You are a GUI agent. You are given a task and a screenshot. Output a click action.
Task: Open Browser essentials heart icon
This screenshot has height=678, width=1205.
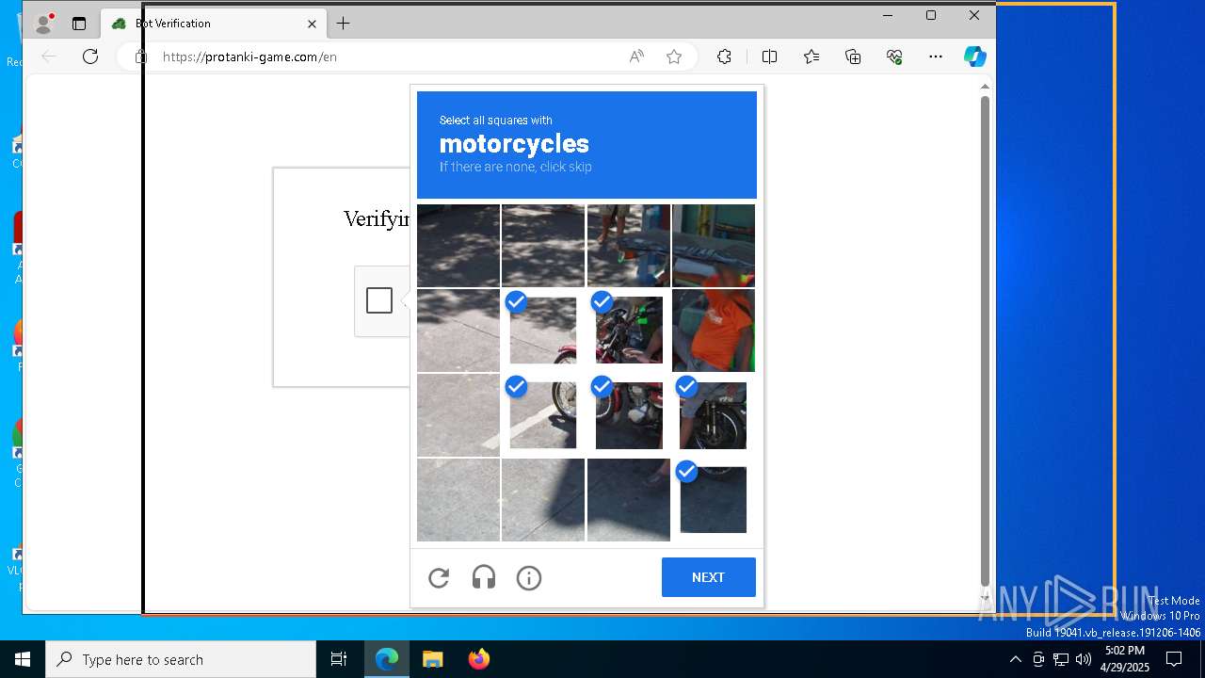(x=894, y=56)
